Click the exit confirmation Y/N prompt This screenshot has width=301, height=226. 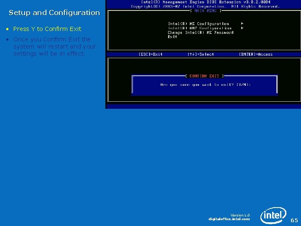[x=205, y=85]
